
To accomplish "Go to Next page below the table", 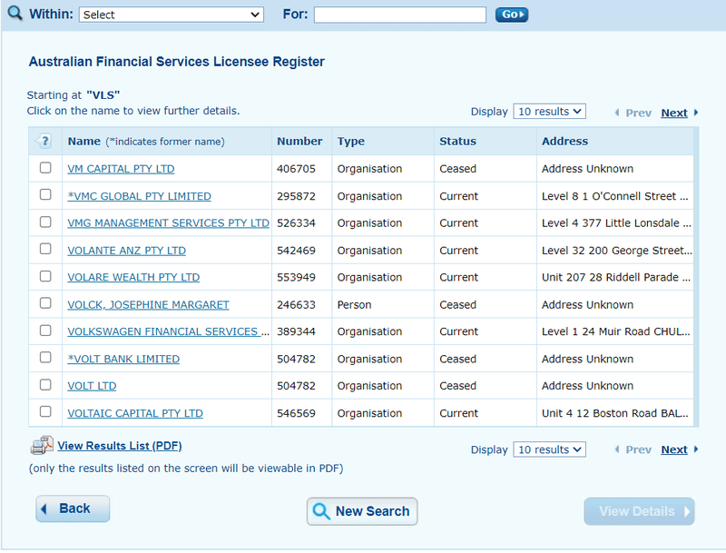I will click(x=674, y=449).
